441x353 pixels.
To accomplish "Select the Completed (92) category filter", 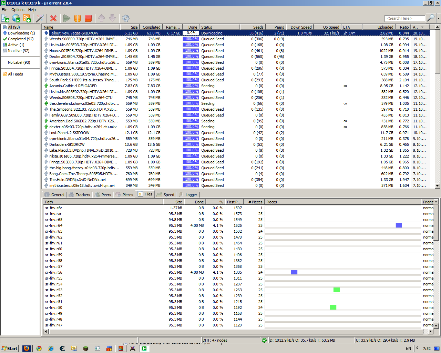I will [21, 39].
